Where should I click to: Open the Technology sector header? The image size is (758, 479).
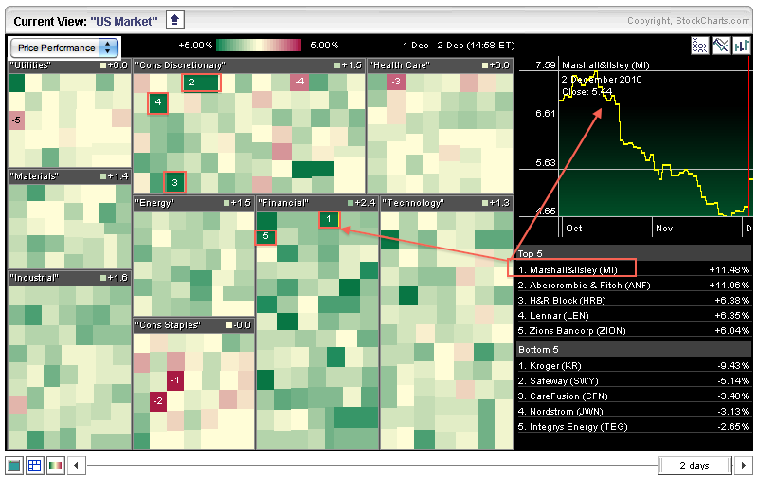(446, 203)
